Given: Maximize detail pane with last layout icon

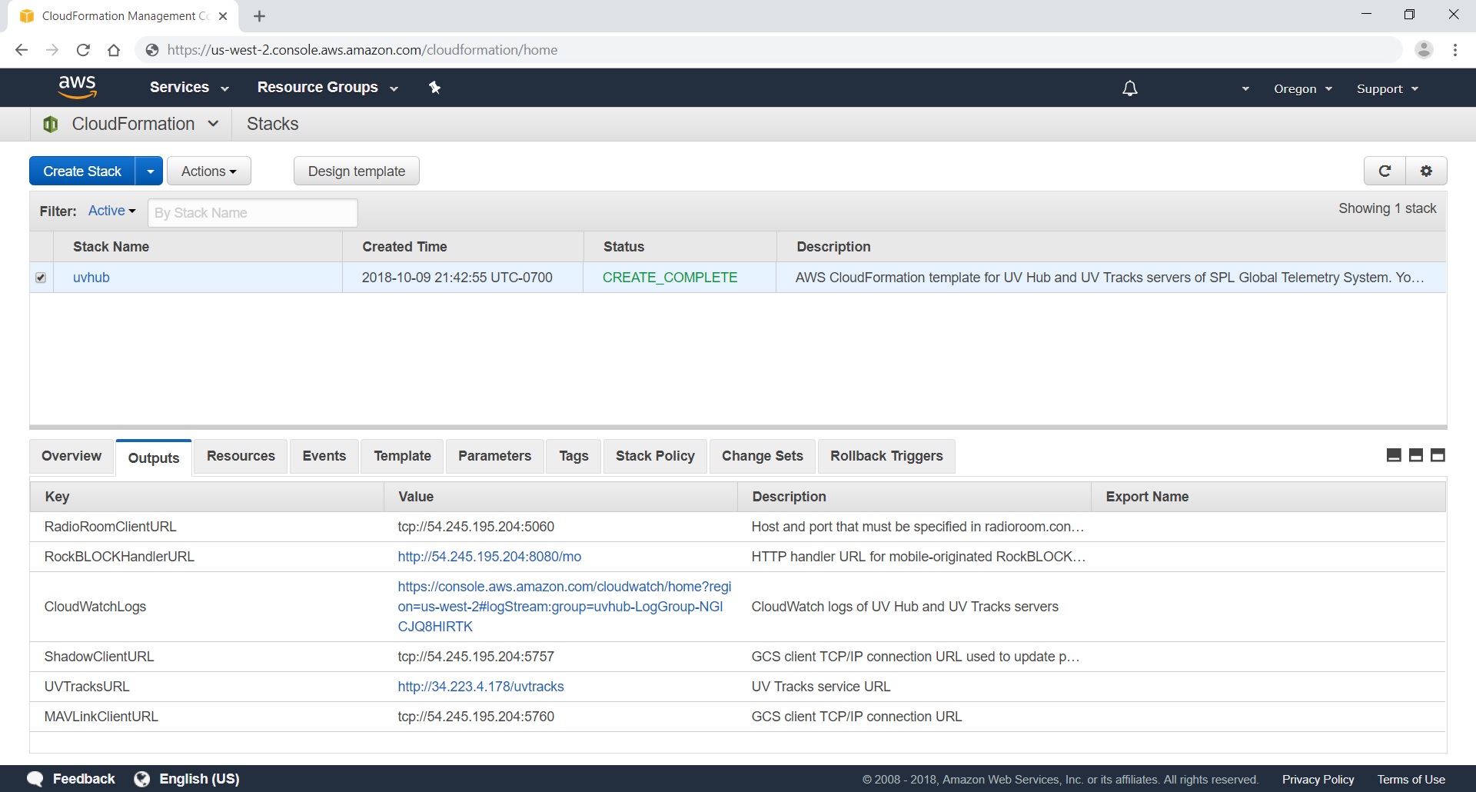Looking at the screenshot, I should coord(1438,455).
